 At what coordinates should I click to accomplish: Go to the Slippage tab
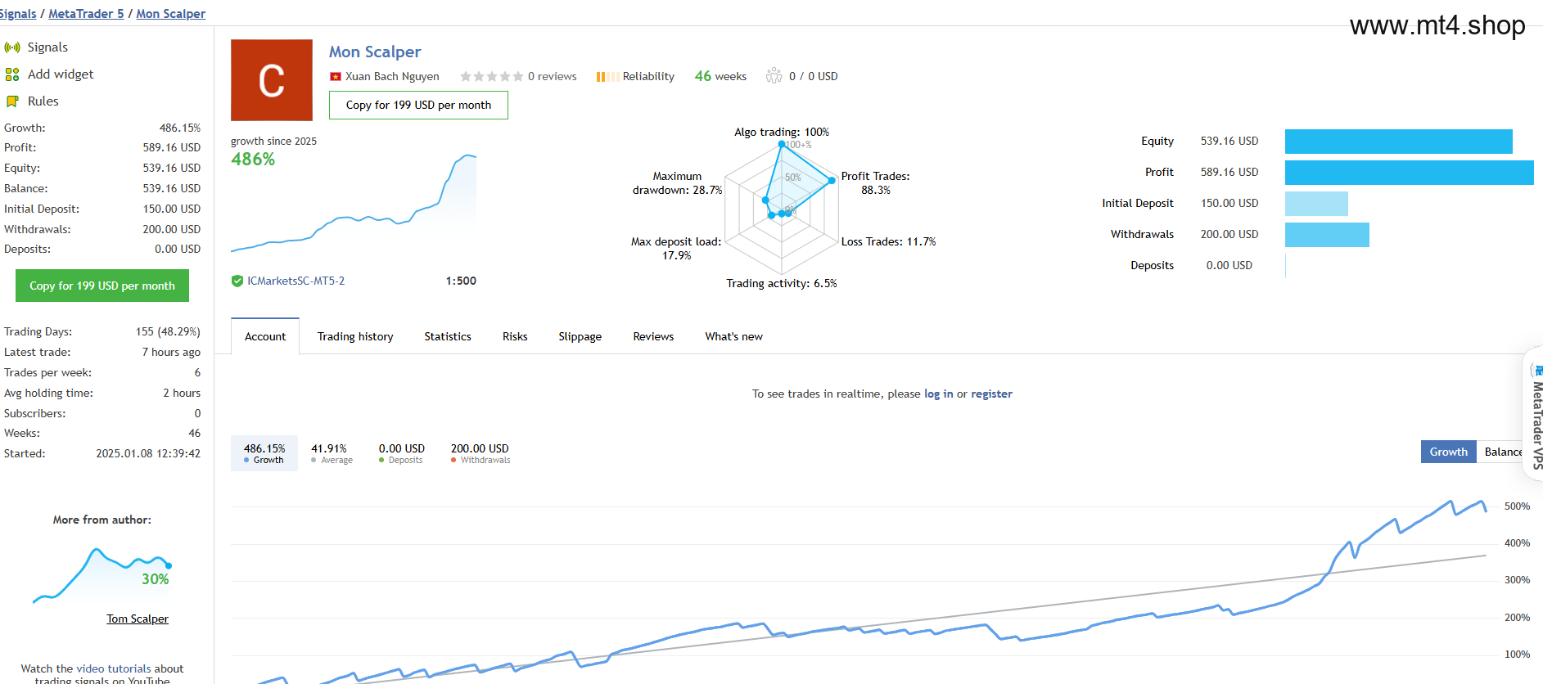point(580,336)
